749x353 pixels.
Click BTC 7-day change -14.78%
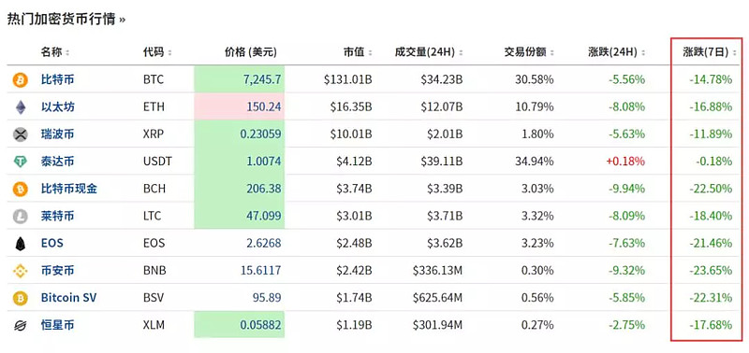tap(711, 79)
